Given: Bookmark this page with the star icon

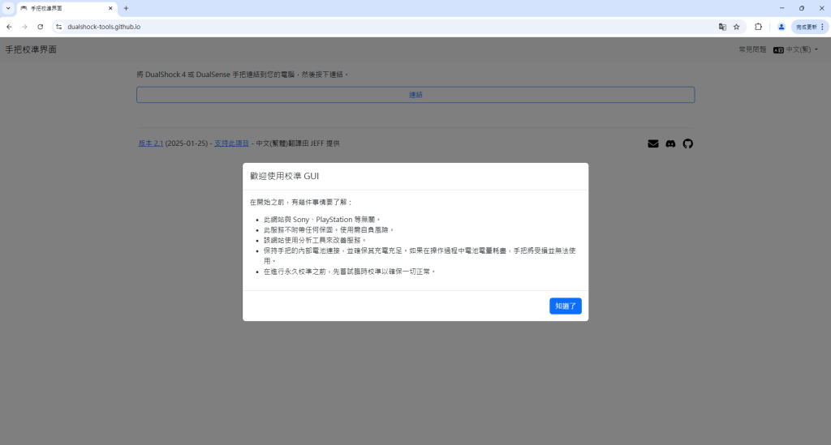Looking at the screenshot, I should point(736,27).
